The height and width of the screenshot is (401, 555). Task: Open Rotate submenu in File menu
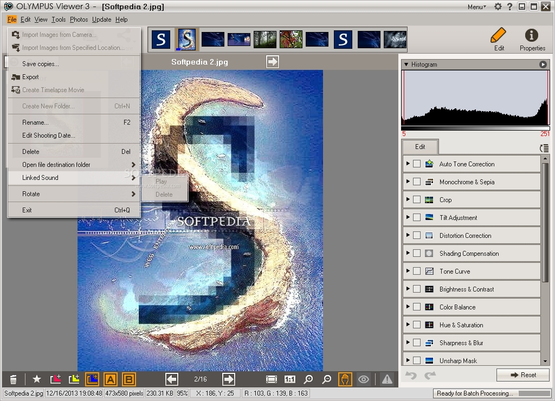click(74, 193)
